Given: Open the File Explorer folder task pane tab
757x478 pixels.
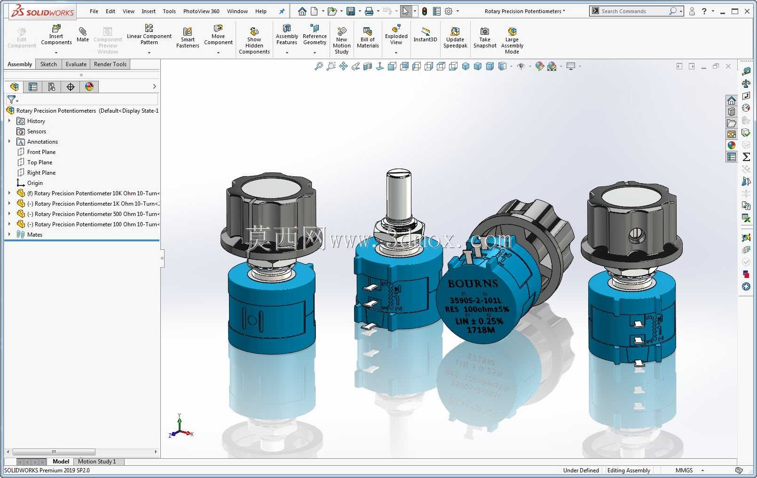Looking at the screenshot, I should pyautogui.click(x=731, y=123).
